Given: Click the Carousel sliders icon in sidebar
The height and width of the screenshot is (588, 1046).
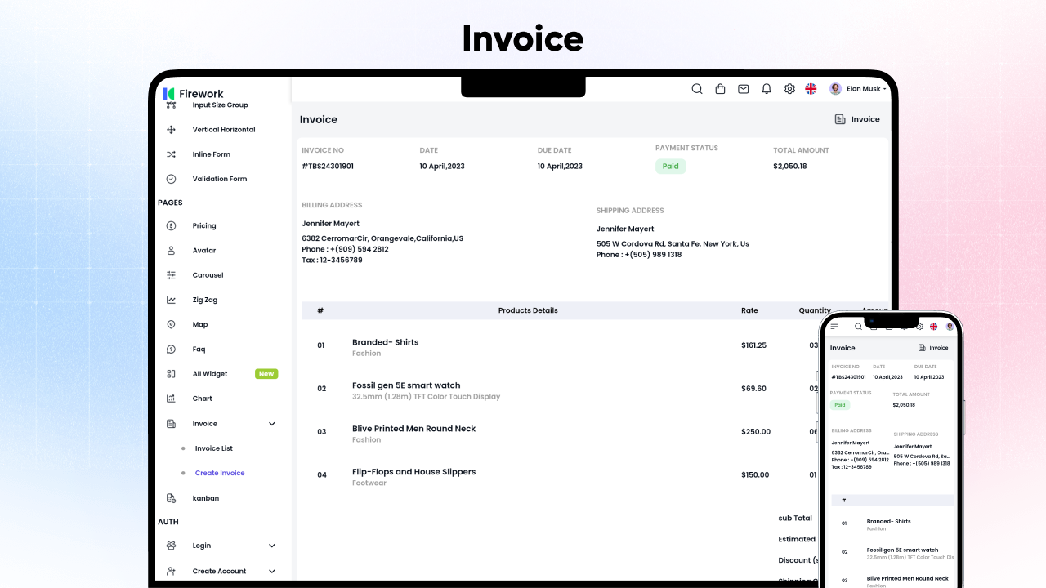Looking at the screenshot, I should point(171,275).
